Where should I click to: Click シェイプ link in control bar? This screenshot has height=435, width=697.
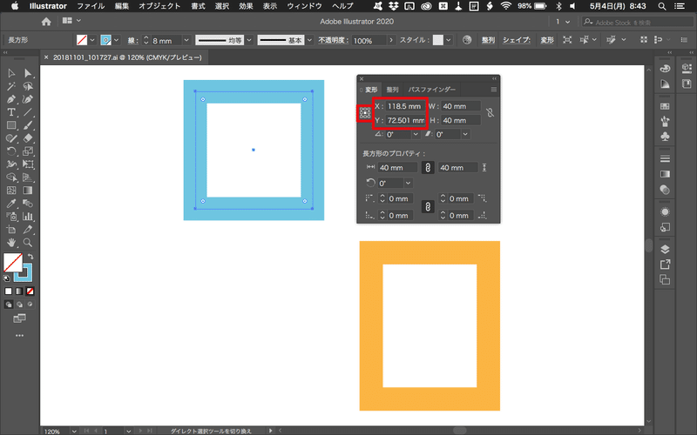tap(517, 40)
